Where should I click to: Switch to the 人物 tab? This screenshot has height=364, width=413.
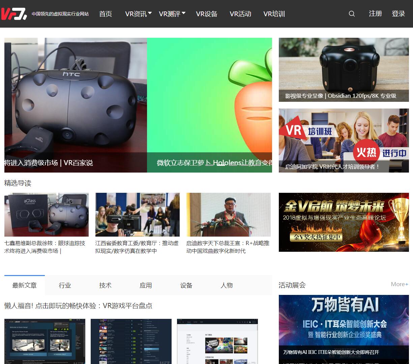pyautogui.click(x=227, y=285)
